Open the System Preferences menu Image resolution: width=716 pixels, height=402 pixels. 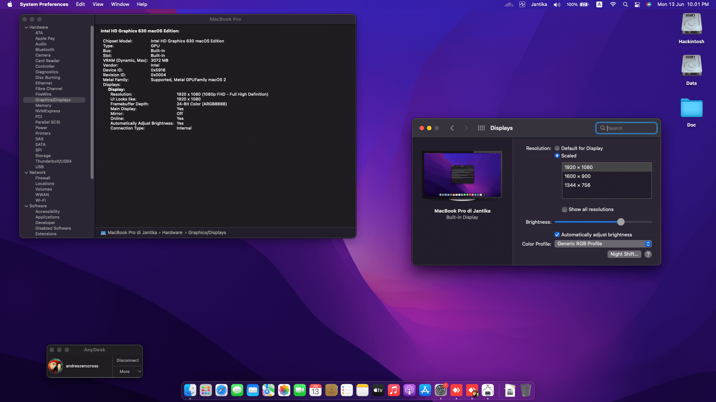tap(44, 4)
